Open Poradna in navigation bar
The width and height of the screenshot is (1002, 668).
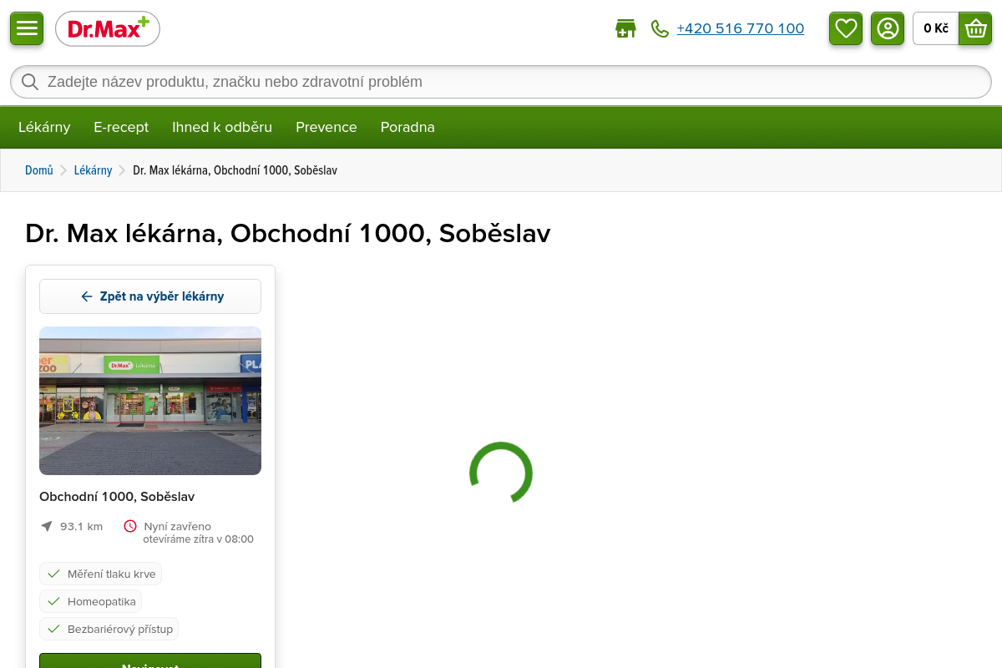coord(407,127)
